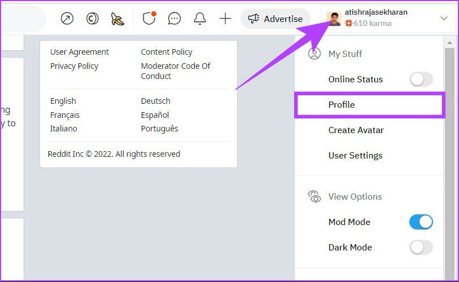The height and width of the screenshot is (282, 459).
Task: Click the karma gear icon
Action: (x=348, y=23)
